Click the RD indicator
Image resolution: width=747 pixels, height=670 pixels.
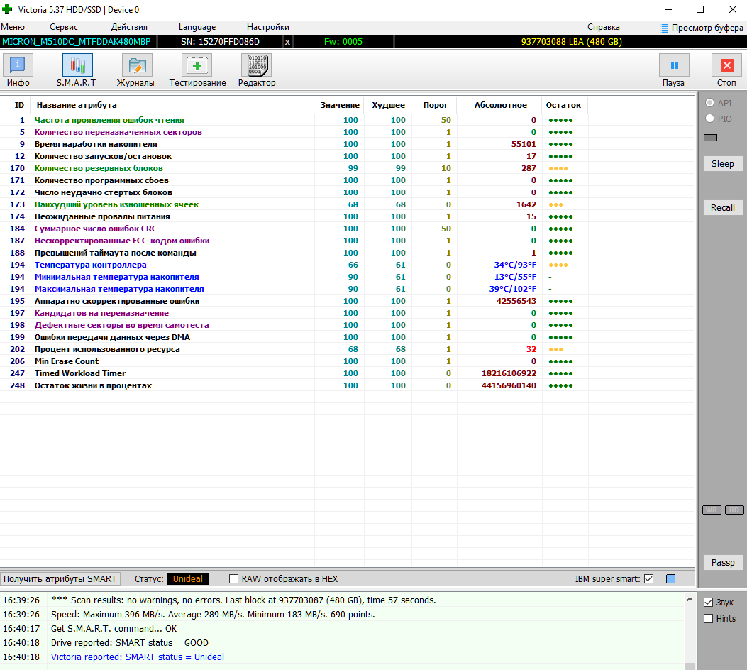coord(734,510)
